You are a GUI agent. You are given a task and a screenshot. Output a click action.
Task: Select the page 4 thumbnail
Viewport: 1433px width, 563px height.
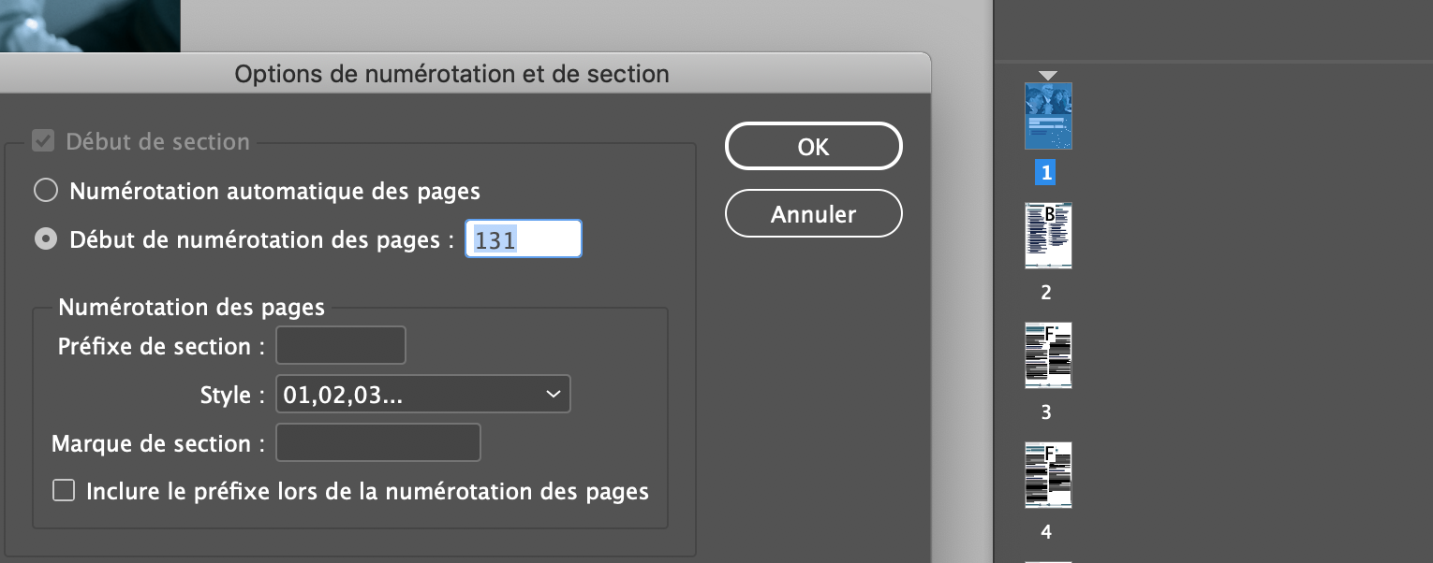(1048, 475)
